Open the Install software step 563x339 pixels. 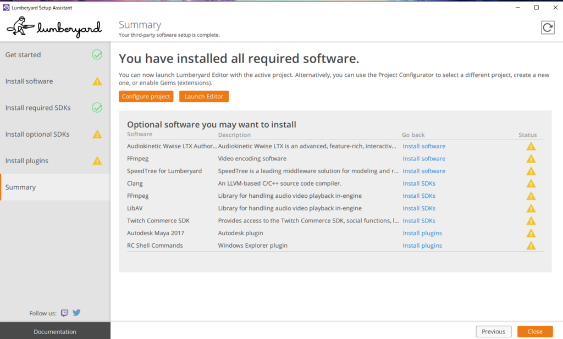click(x=55, y=81)
